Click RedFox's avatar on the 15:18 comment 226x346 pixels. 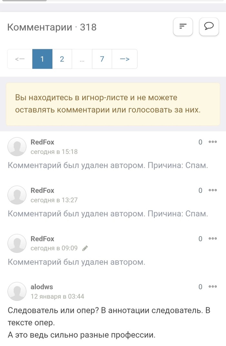coord(17,147)
